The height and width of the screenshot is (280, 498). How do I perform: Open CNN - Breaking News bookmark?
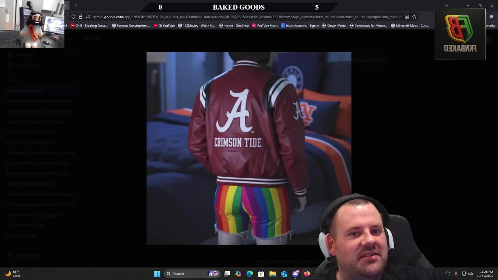point(89,26)
